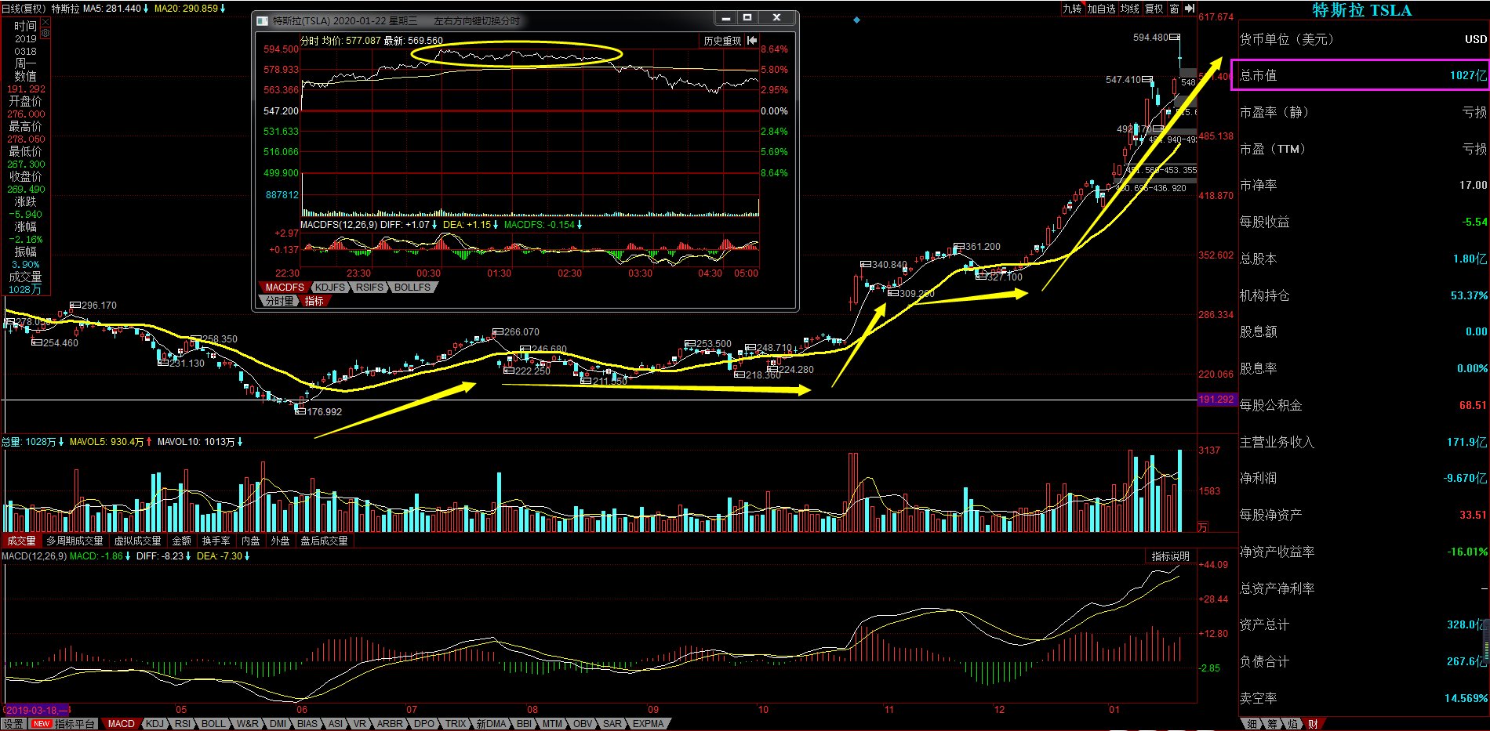Select the 多周期成交量 tab
This screenshot has height=731, width=1490.
pos(74,541)
